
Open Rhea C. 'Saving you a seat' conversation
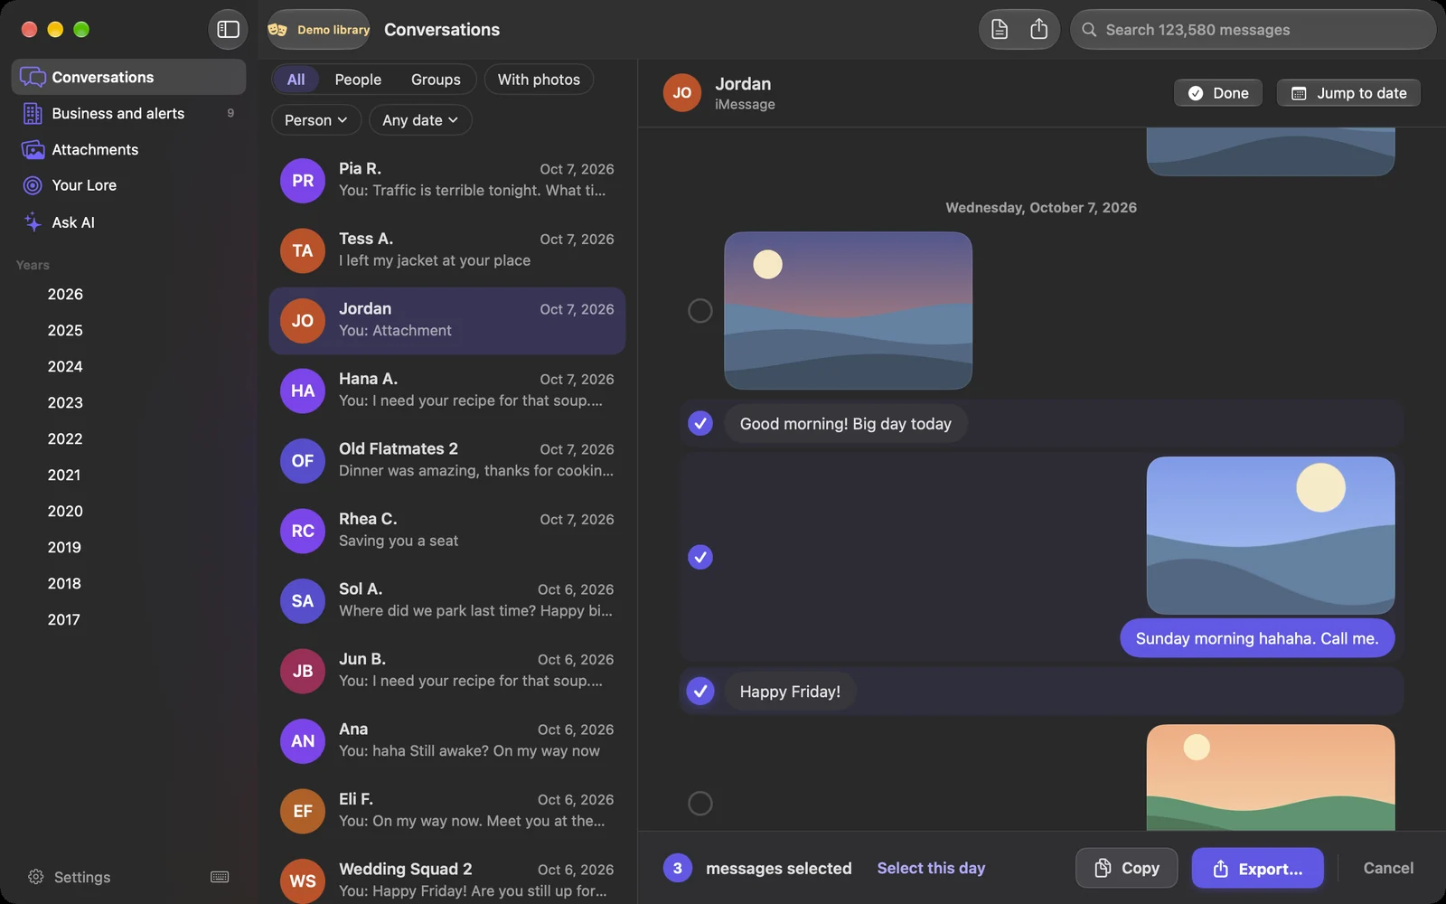[x=447, y=531]
